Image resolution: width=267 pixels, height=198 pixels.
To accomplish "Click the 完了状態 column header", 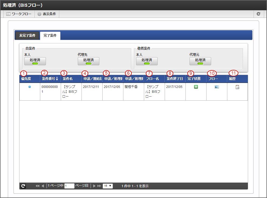I will point(196,79).
